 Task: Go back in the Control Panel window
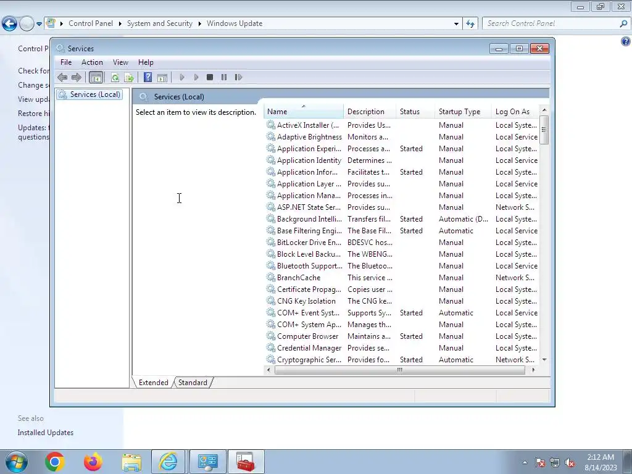point(10,24)
